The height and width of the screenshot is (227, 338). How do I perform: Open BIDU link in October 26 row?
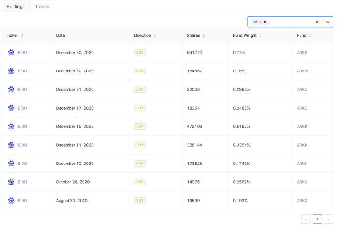(23, 182)
